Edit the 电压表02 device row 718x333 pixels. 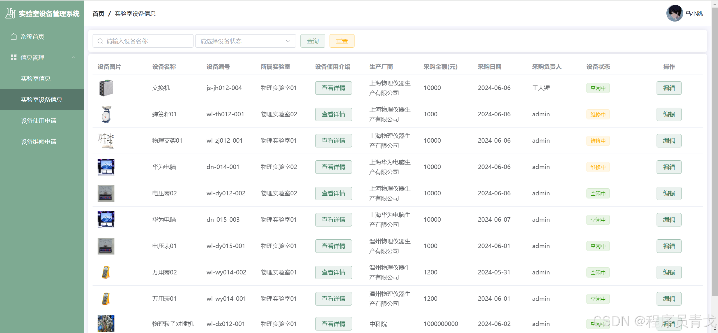669,193
